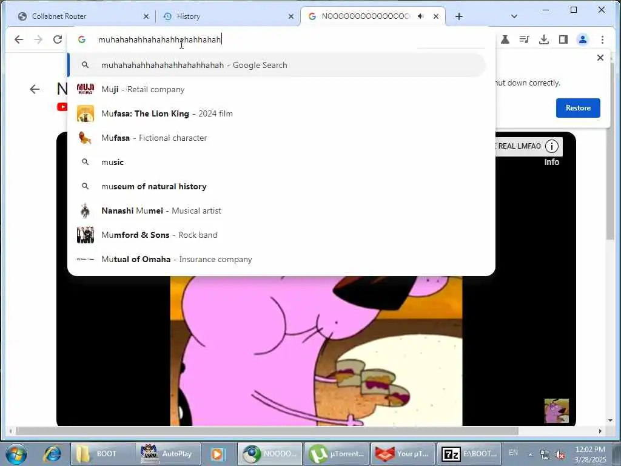The image size is (621, 466).
Task: Click the horizontal scrollbar thumb
Action: 267,431
